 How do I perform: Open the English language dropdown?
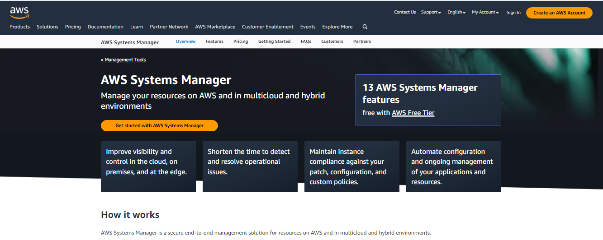pos(456,13)
